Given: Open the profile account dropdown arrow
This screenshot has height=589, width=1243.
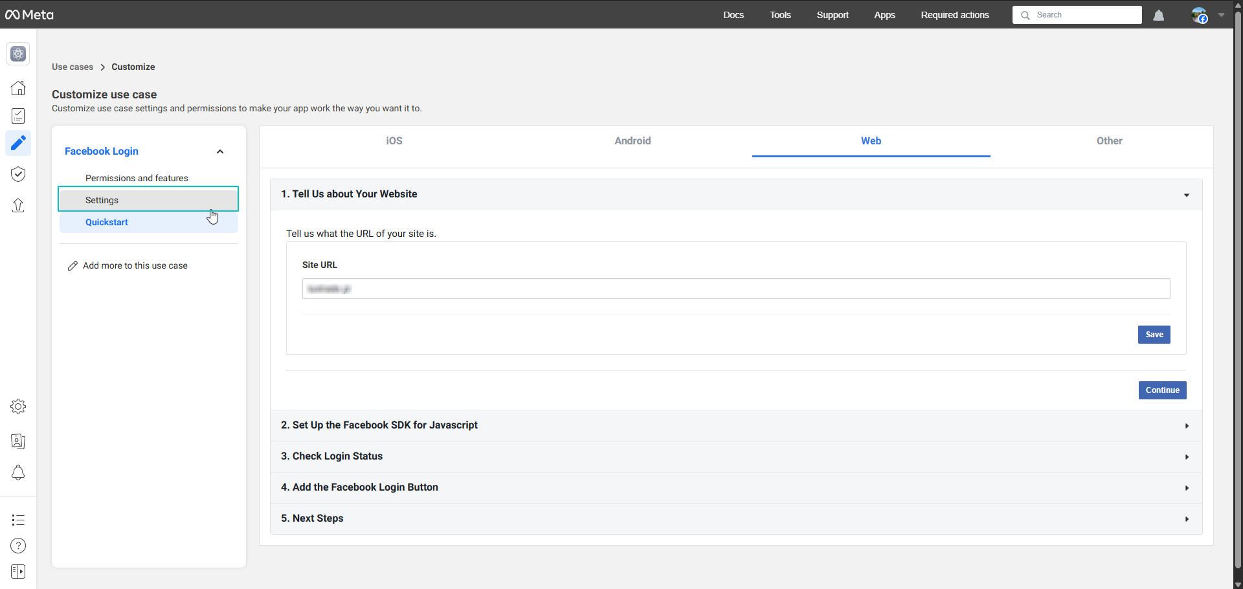Looking at the screenshot, I should click(1221, 15).
